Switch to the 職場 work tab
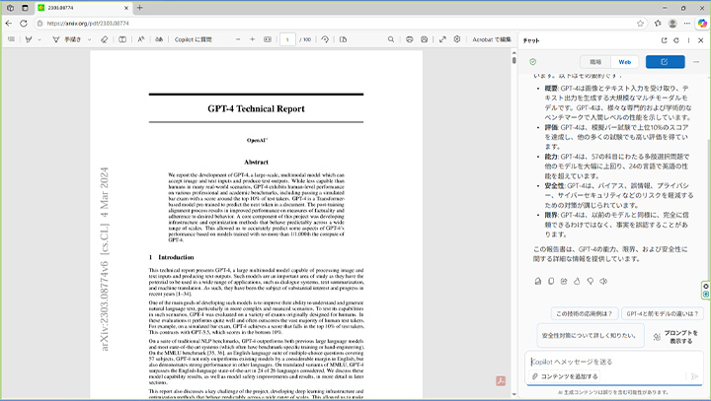The image size is (711, 401). pos(595,62)
